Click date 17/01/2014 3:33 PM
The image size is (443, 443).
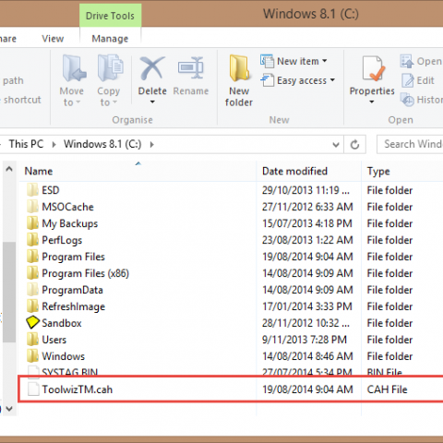[307, 306]
